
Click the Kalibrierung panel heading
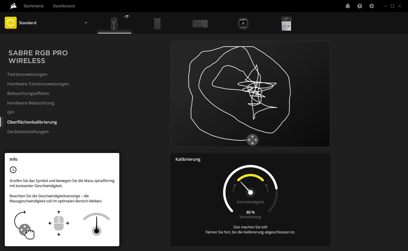pyautogui.click(x=188, y=159)
